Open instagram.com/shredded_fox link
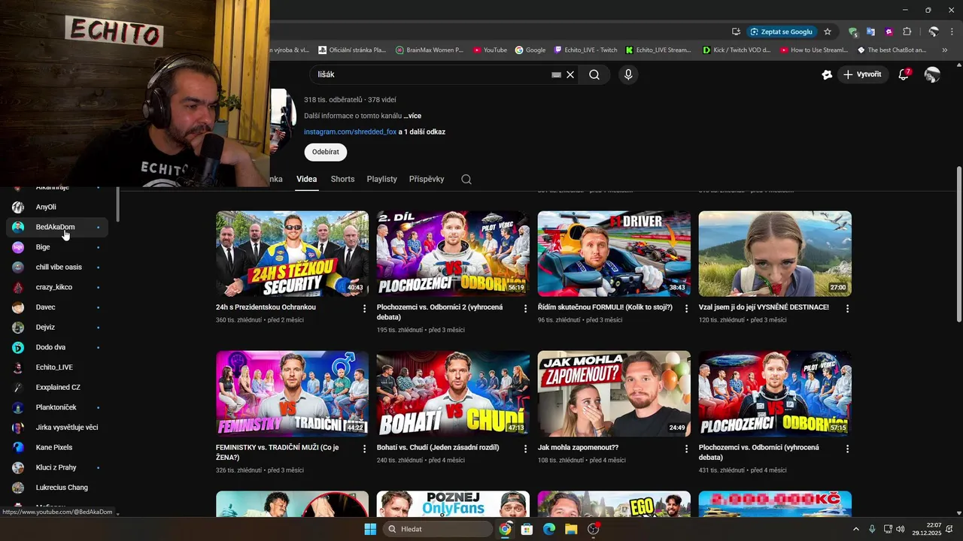 pyautogui.click(x=350, y=131)
